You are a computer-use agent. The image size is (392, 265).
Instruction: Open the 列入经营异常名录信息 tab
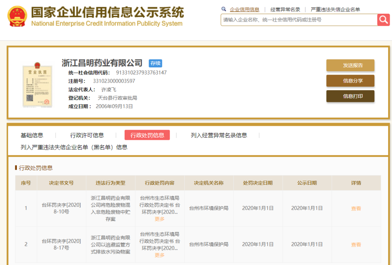(x=219, y=135)
